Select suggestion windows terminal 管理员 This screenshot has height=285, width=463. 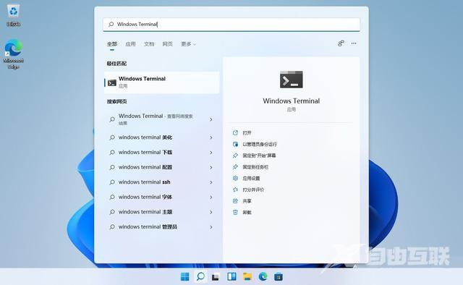148,227
